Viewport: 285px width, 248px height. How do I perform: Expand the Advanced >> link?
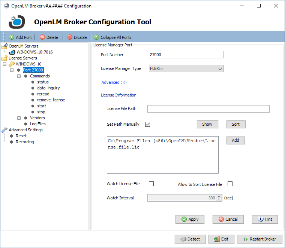coord(114,82)
